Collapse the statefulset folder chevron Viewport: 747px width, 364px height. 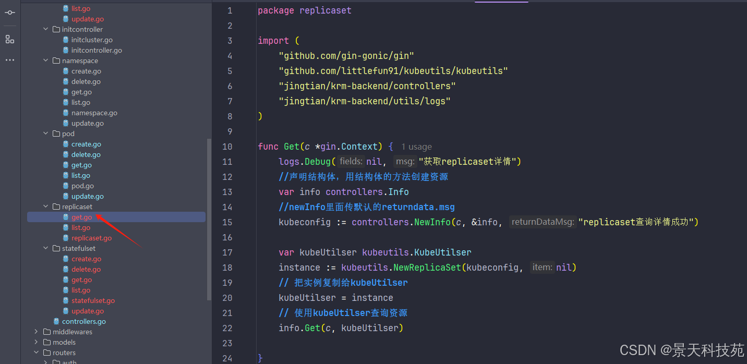(46, 248)
